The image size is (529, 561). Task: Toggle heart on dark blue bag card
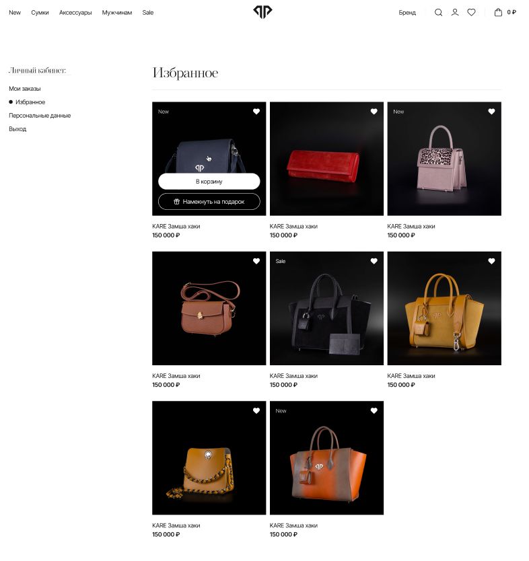(256, 112)
